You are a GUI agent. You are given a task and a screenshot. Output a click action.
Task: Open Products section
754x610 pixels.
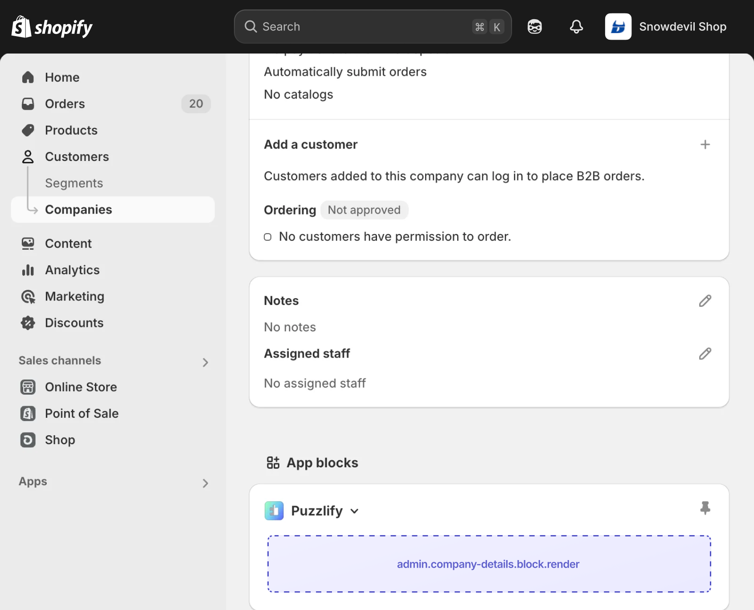(113, 130)
